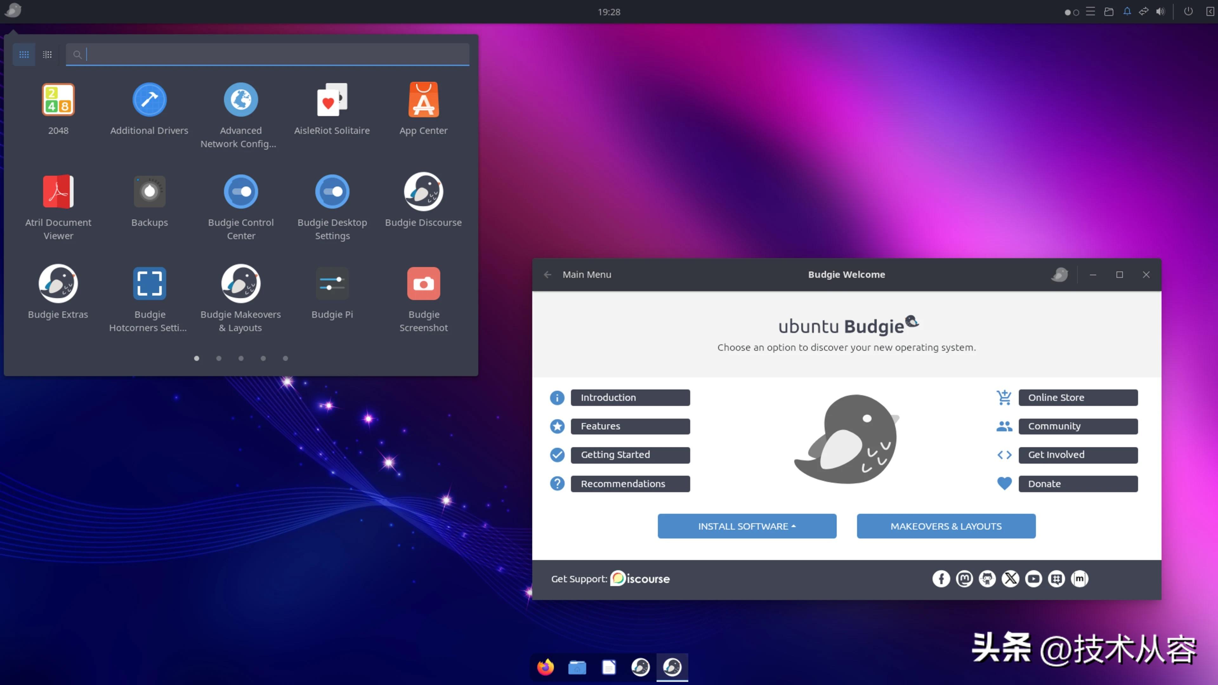This screenshot has width=1218, height=685.
Task: Open network indicator in panel
Action: [1144, 11]
